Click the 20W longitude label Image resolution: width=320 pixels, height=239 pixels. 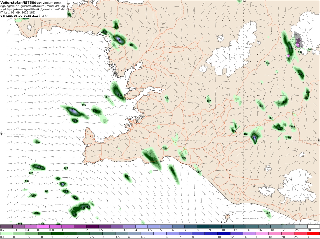click(243, 1)
